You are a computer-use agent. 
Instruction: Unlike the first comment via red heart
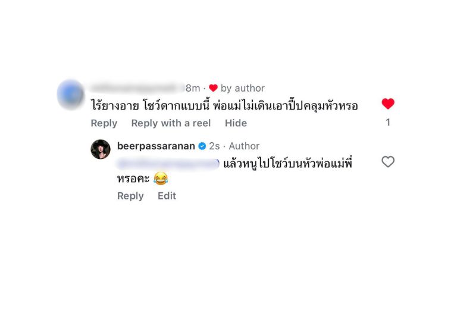[388, 104]
